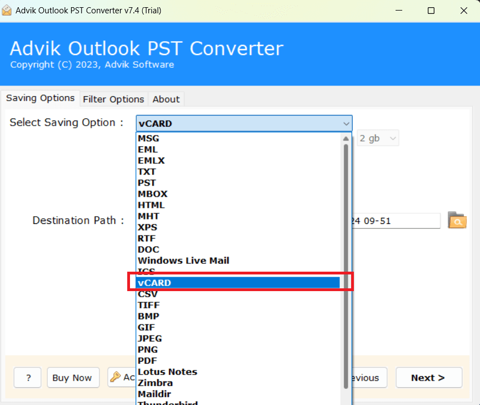480x405 pixels.
Task: Choose PDF as saving option
Action: [238, 361]
